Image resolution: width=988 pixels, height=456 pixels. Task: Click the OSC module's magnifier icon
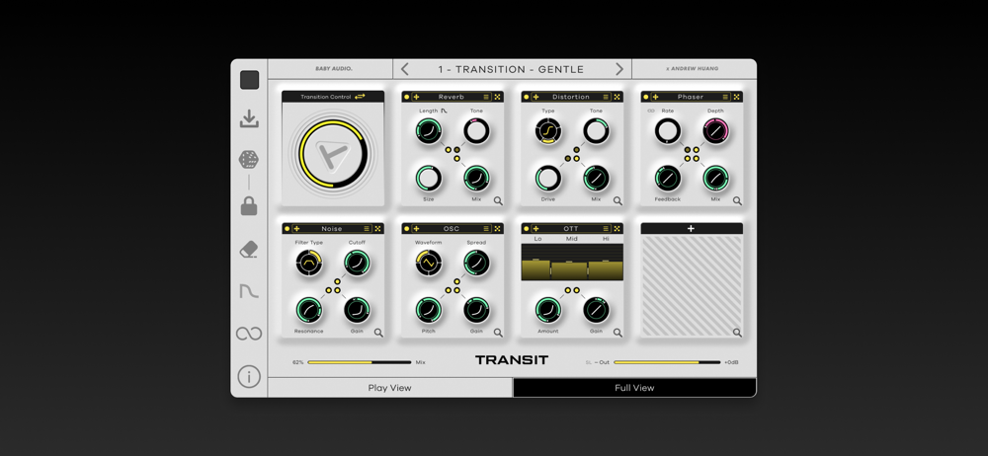tap(498, 333)
